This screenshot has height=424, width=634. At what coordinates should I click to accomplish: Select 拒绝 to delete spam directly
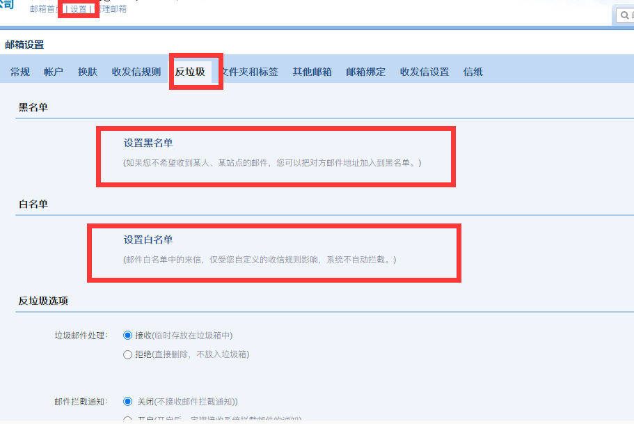(128, 354)
